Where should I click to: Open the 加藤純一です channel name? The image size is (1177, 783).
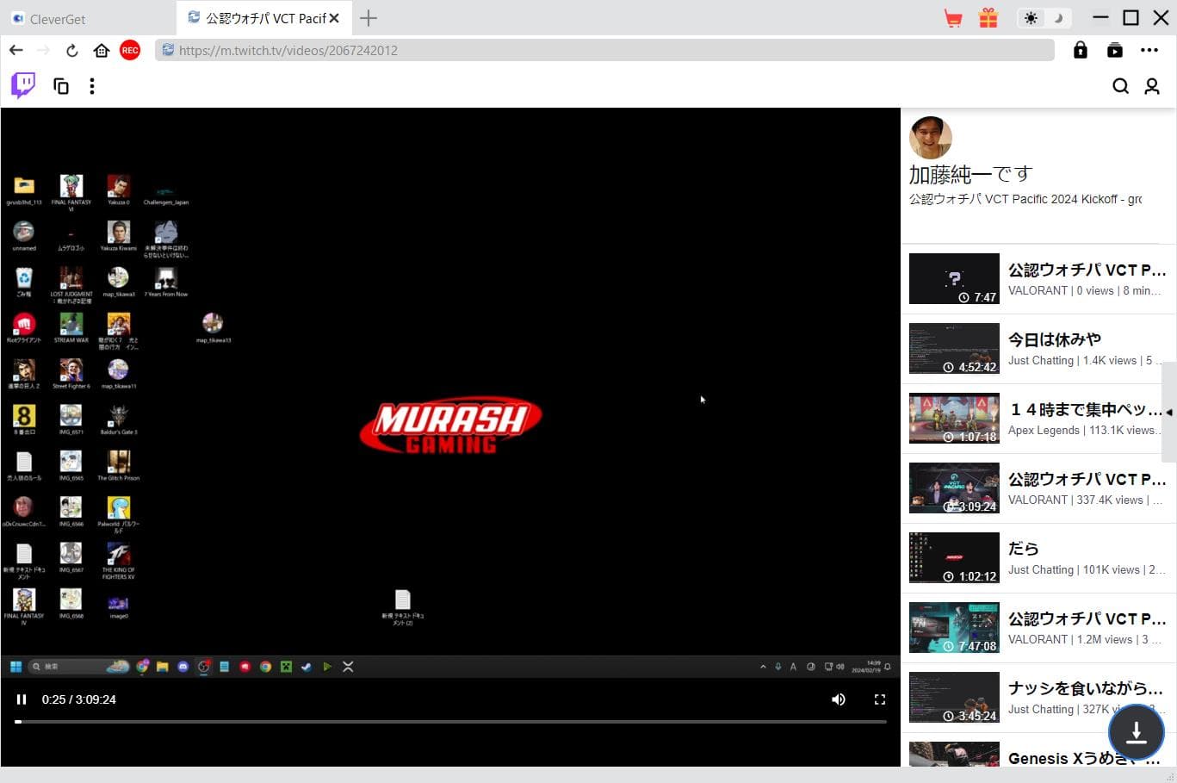coord(970,175)
